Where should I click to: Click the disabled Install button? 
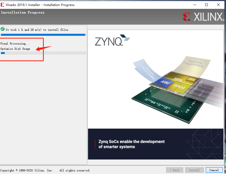(x=194, y=170)
